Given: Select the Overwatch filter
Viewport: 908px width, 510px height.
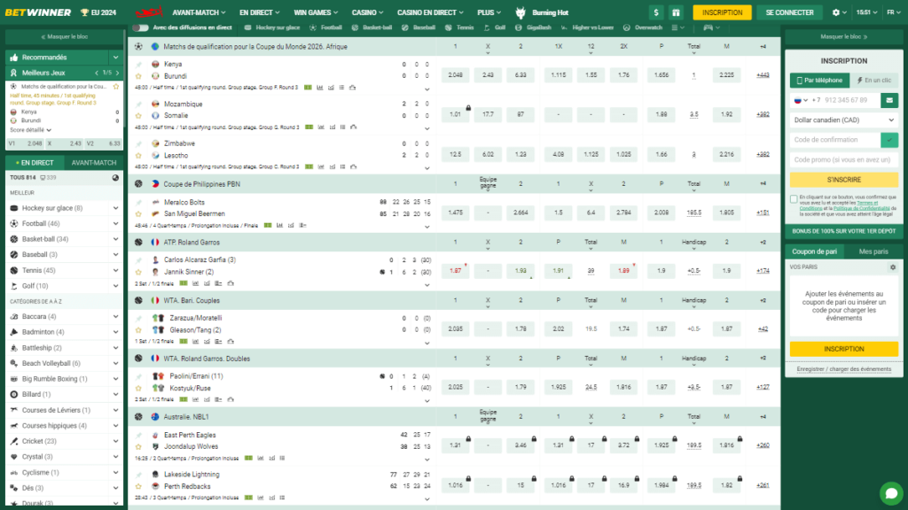Looking at the screenshot, I should coord(643,27).
